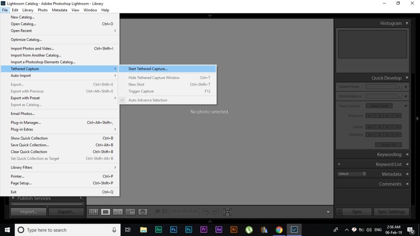Screen dimensions: 420x236
Task: Show hidden system tray icons
Action: (347, 230)
